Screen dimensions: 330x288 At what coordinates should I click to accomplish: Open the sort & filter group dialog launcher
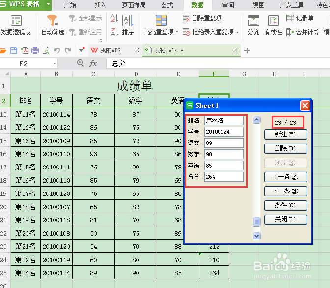(x=101, y=40)
